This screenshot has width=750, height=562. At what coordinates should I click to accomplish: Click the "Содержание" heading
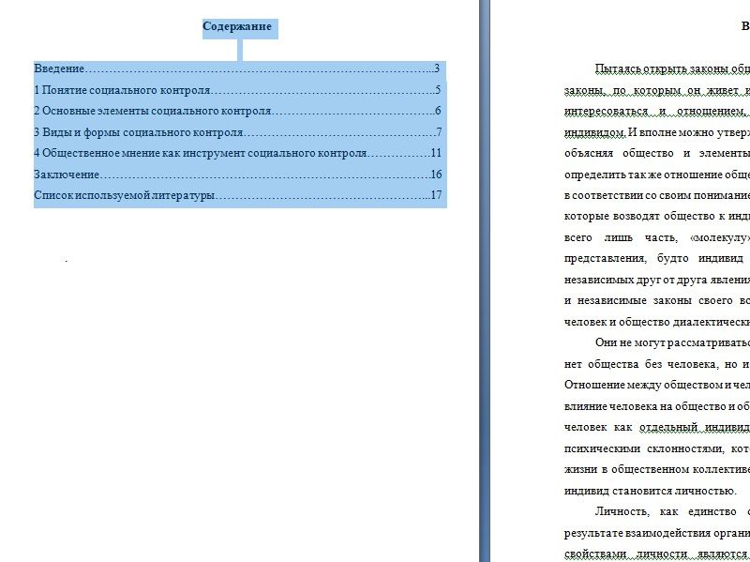237,26
